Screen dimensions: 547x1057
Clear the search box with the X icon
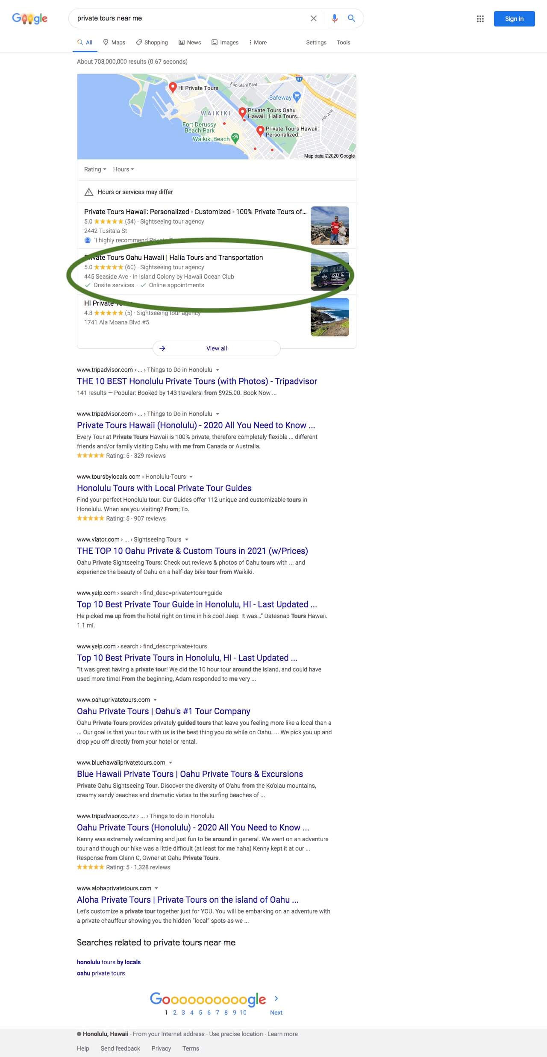[314, 18]
